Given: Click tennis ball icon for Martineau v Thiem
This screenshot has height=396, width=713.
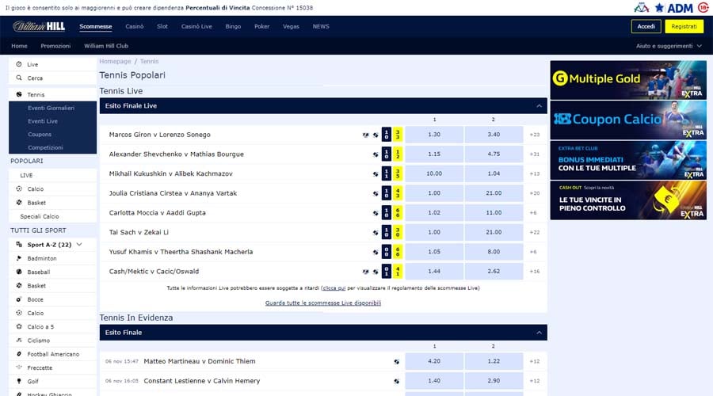Looking at the screenshot, I should point(397,361).
